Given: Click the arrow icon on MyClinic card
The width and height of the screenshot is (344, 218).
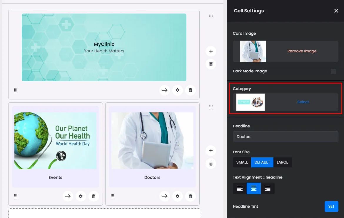Looking at the screenshot, I should click(164, 90).
